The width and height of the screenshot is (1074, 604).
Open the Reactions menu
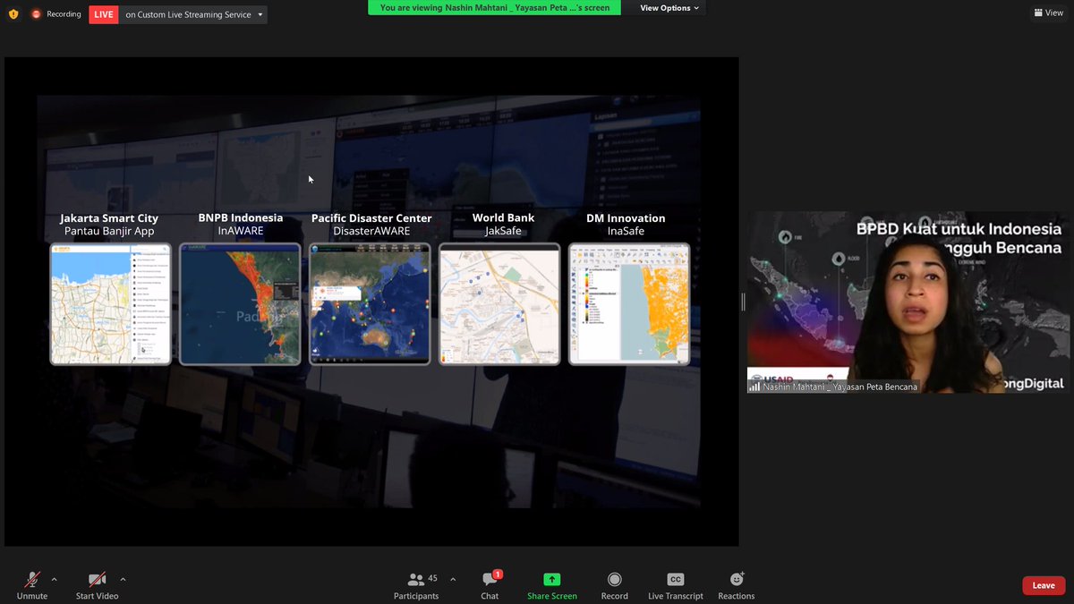point(737,585)
